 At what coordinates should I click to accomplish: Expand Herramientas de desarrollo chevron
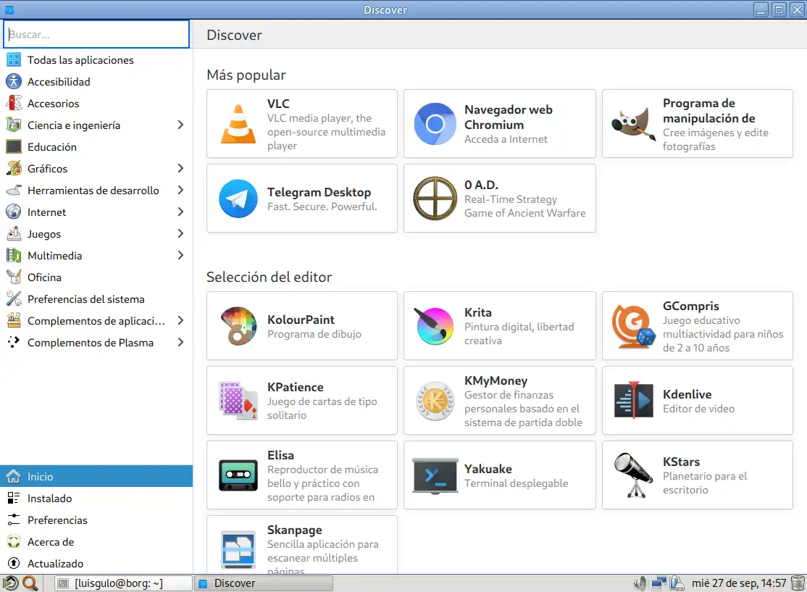click(180, 190)
